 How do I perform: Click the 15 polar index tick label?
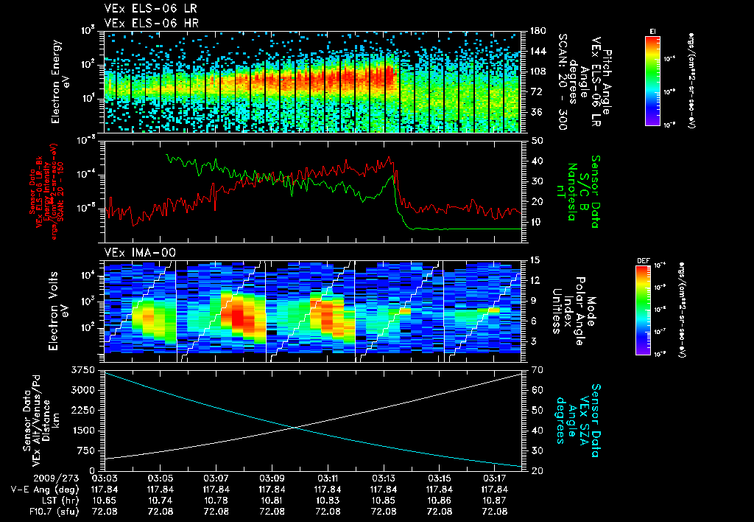(537, 260)
